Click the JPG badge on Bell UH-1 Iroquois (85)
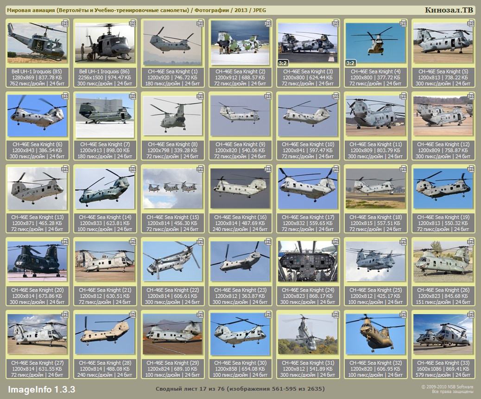This screenshot has height=399, width=481. (65, 23)
